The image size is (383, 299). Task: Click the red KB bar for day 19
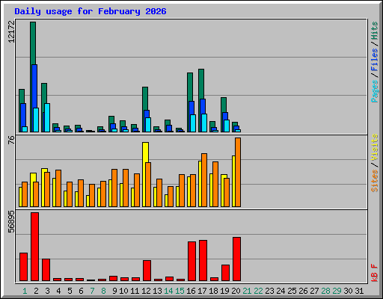(x=225, y=273)
